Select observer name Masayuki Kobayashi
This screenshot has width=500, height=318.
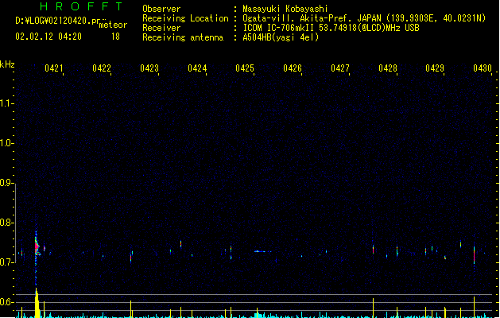coord(285,9)
